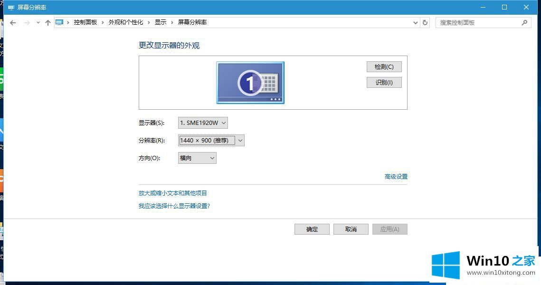The width and height of the screenshot is (541, 285).
Task: Click the 确定 button
Action: click(x=312, y=229)
